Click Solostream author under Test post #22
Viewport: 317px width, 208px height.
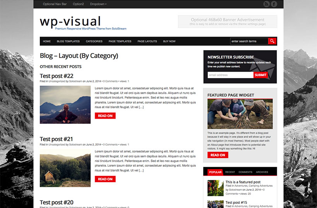tap(76, 81)
